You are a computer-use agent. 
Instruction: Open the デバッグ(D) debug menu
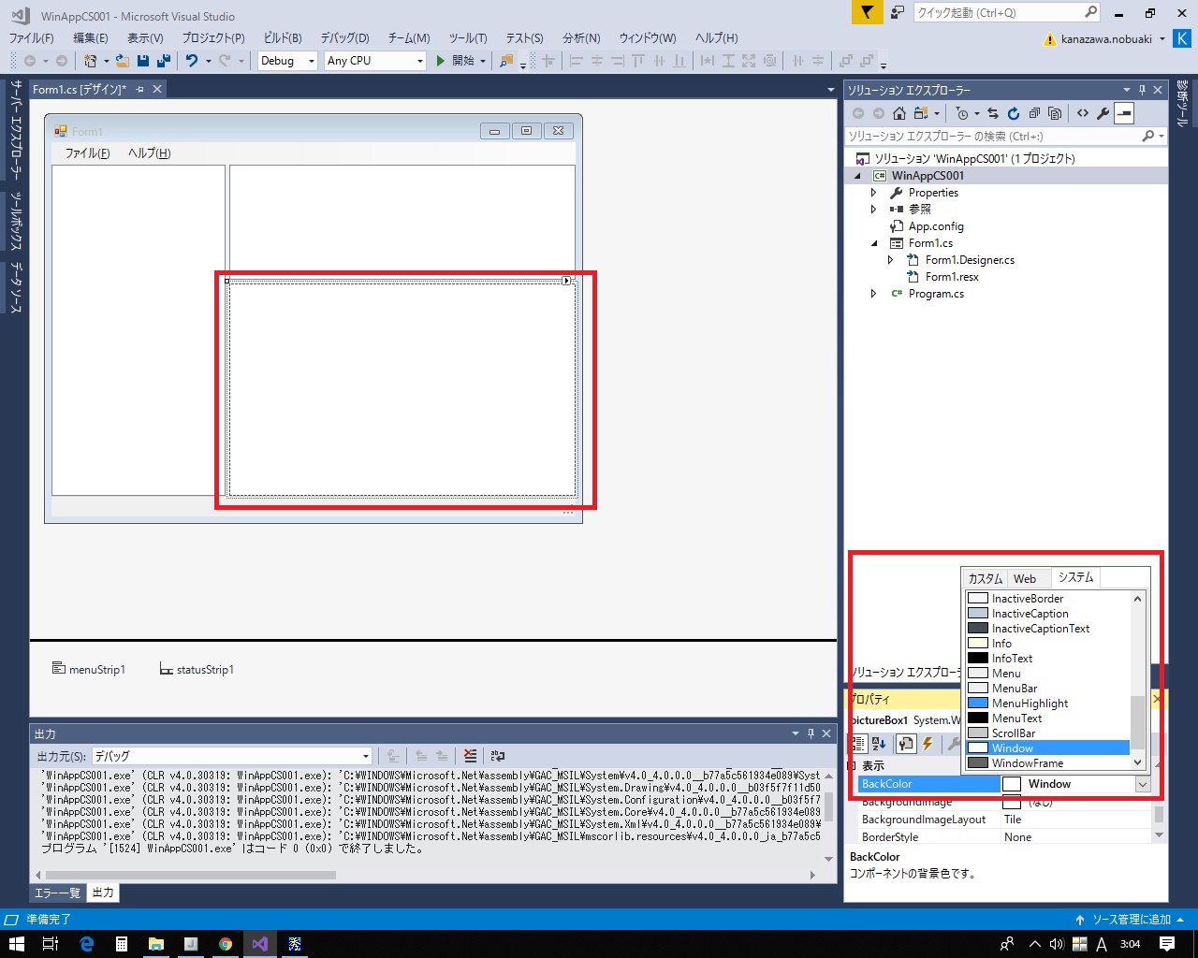[x=344, y=38]
